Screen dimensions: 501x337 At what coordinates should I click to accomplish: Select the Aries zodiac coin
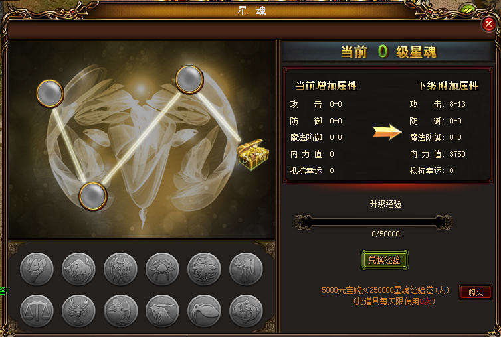(x=37, y=269)
